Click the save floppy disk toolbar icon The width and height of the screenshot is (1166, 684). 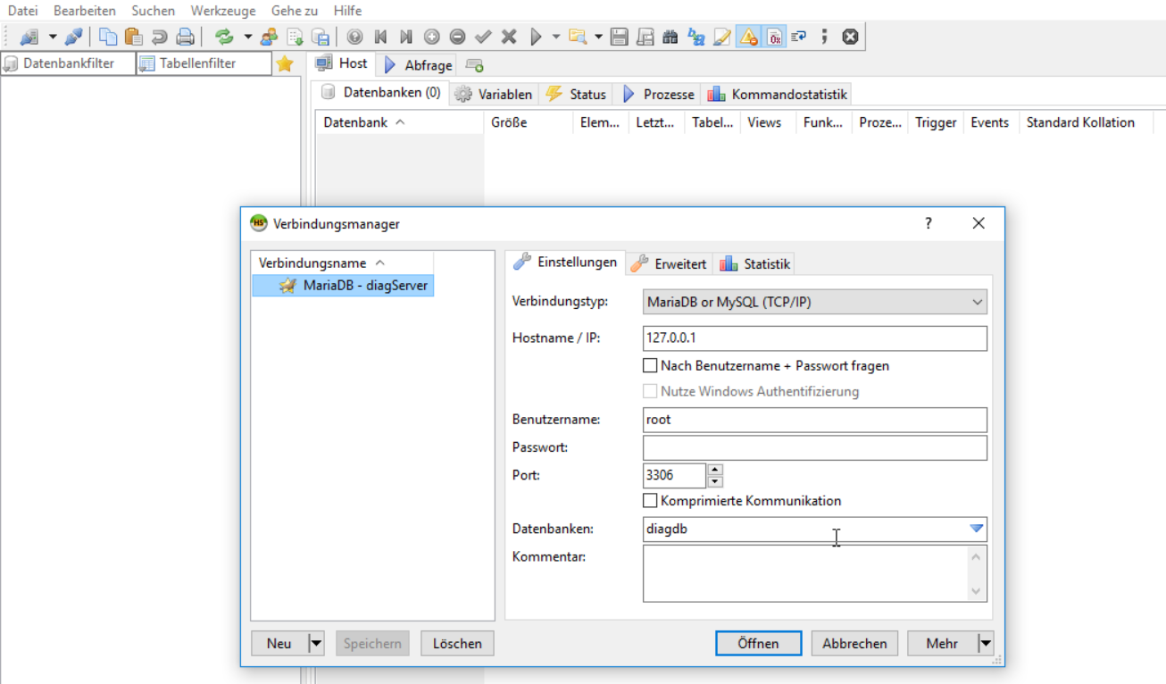pyautogui.click(x=620, y=37)
